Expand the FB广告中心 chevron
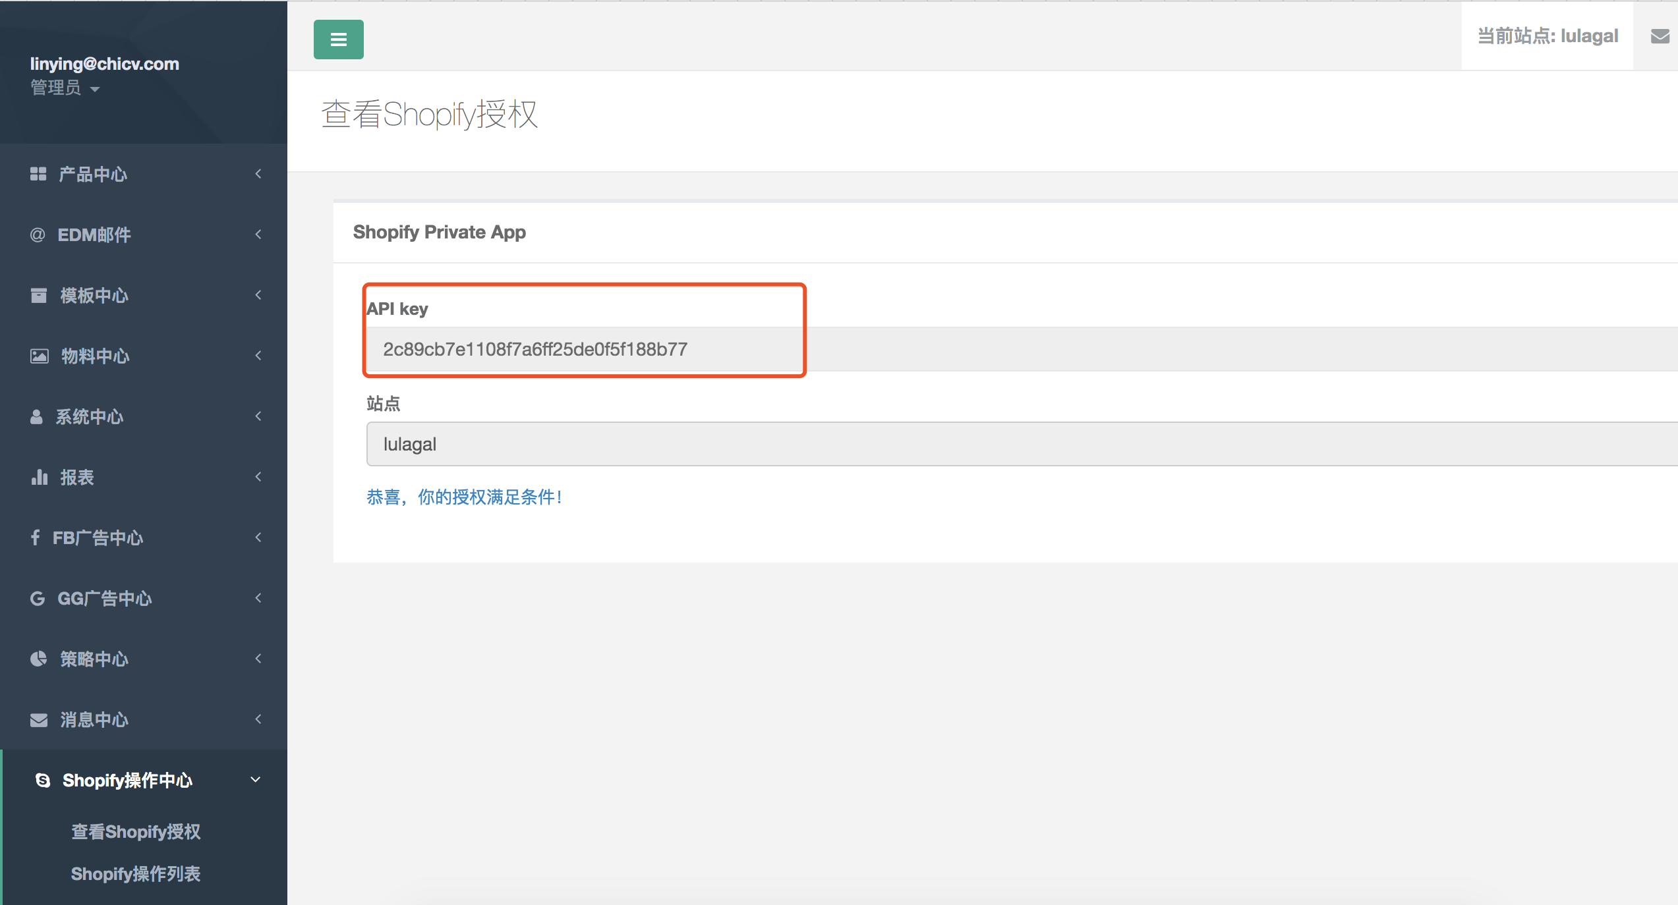Image resolution: width=1678 pixels, height=905 pixels. click(x=258, y=537)
